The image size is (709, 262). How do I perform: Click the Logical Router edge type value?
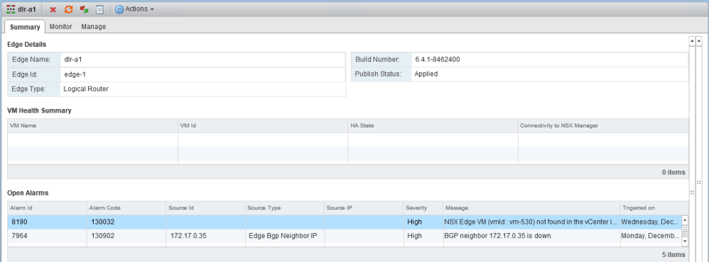tap(86, 89)
